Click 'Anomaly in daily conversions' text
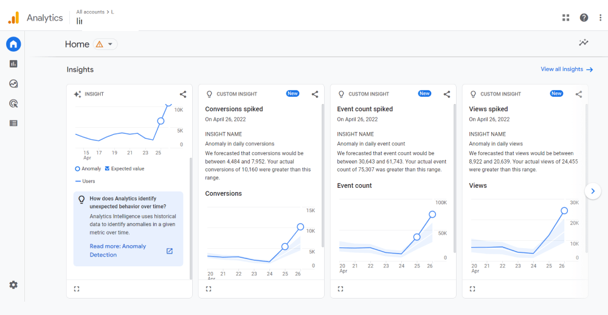 [240, 144]
